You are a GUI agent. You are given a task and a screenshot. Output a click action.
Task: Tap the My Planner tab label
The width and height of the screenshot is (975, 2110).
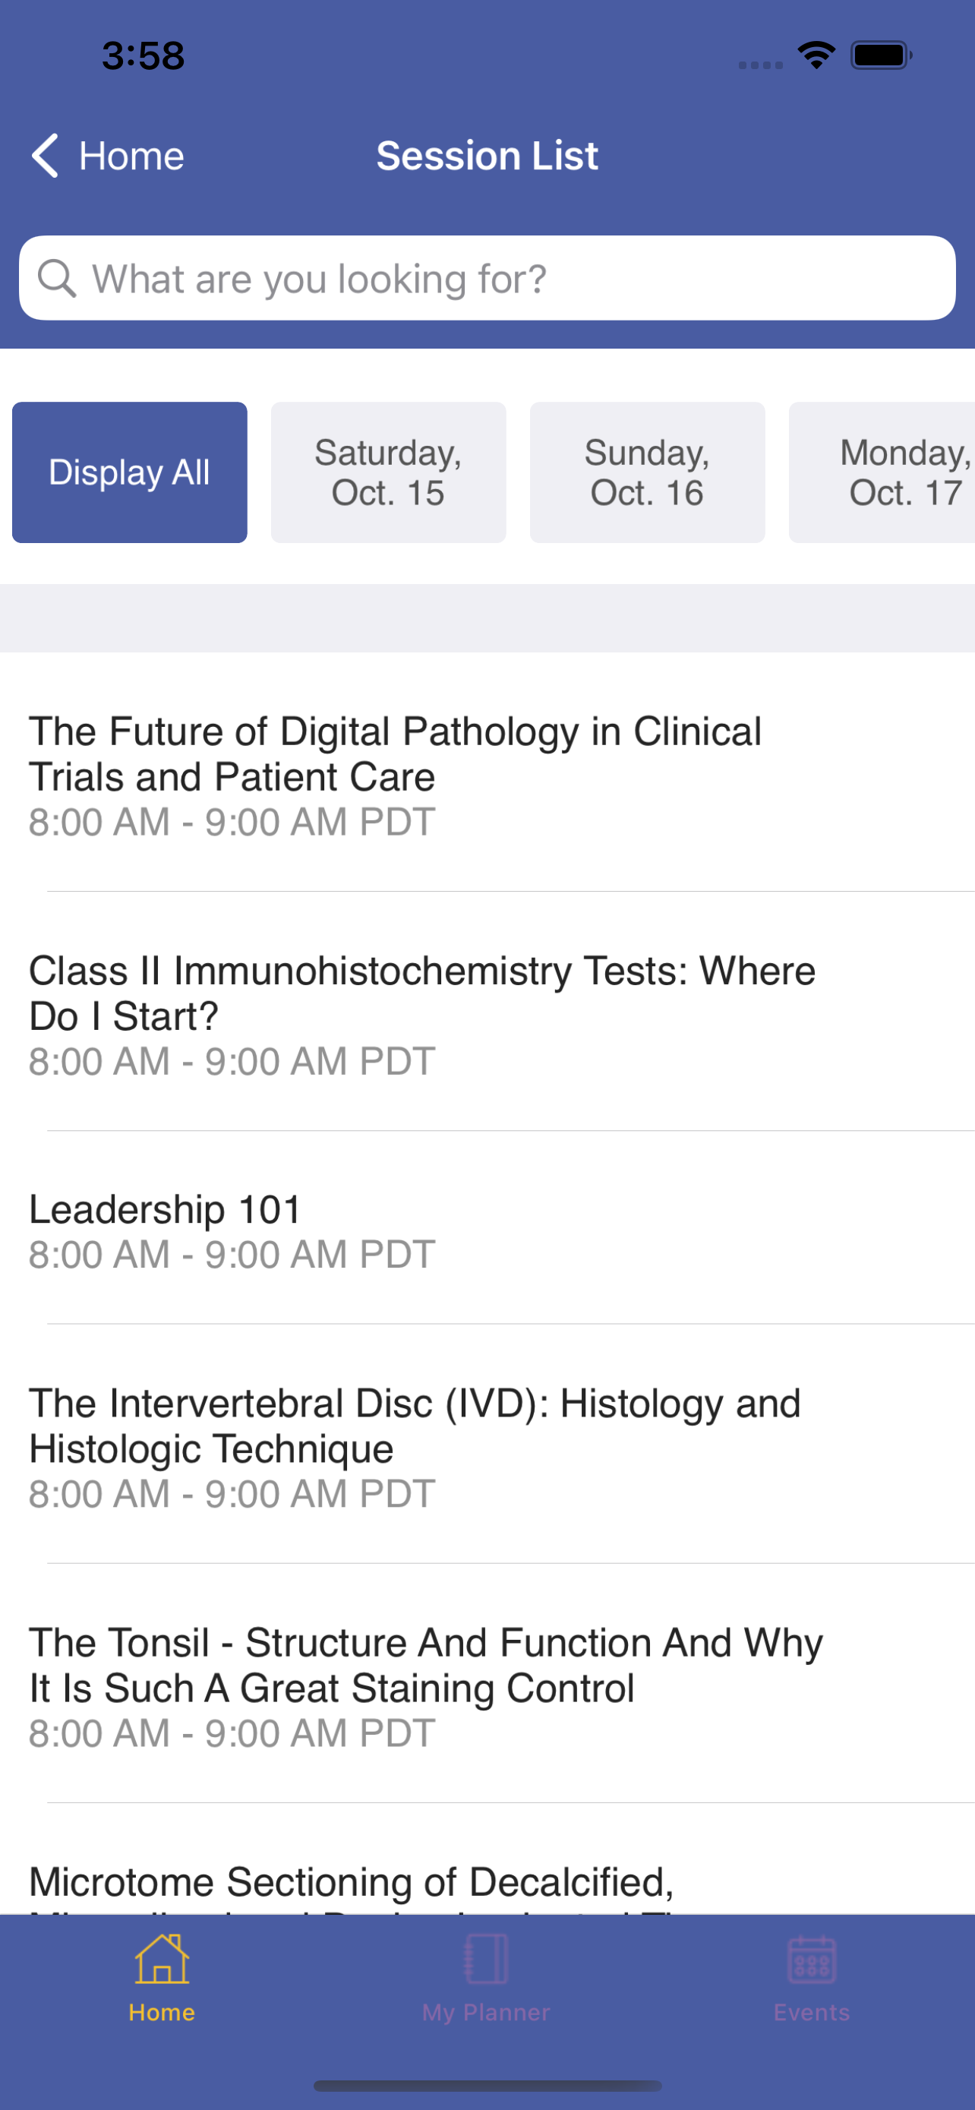click(x=486, y=2013)
